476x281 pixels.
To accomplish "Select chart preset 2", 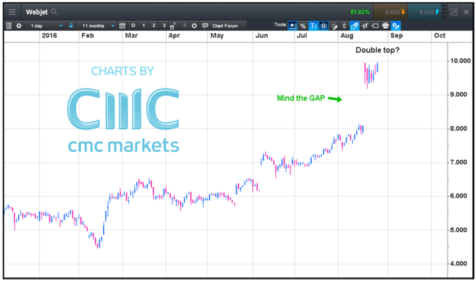I will [x=154, y=25].
